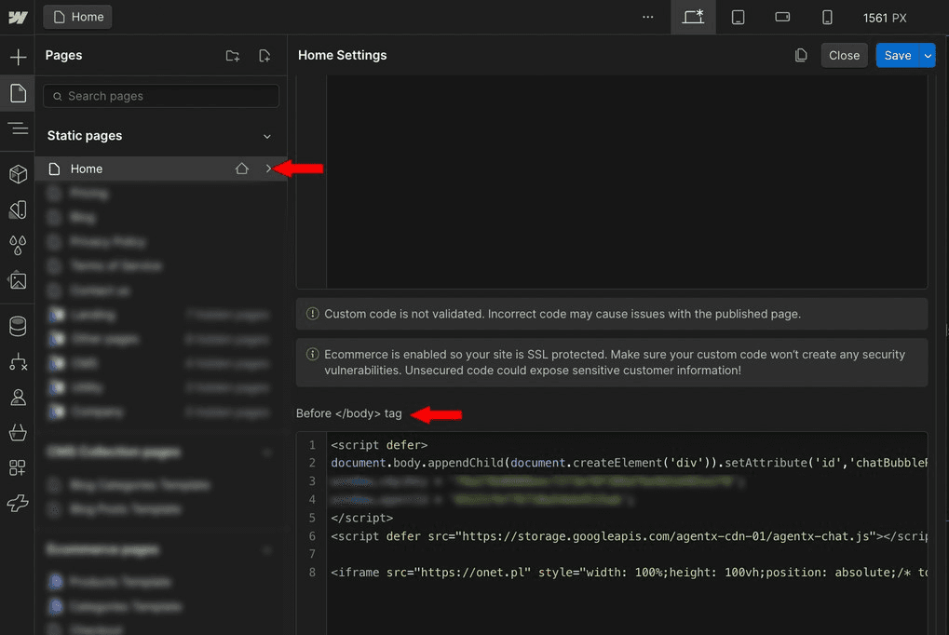Select the desktop base breakpoint icon
The width and height of the screenshot is (949, 635).
pyautogui.click(x=693, y=17)
